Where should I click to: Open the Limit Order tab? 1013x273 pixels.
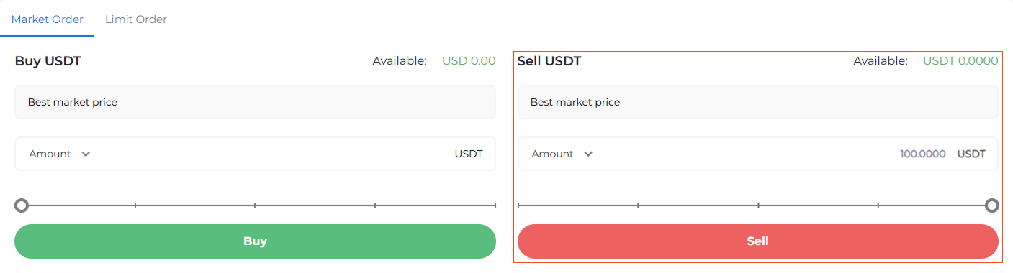(136, 19)
